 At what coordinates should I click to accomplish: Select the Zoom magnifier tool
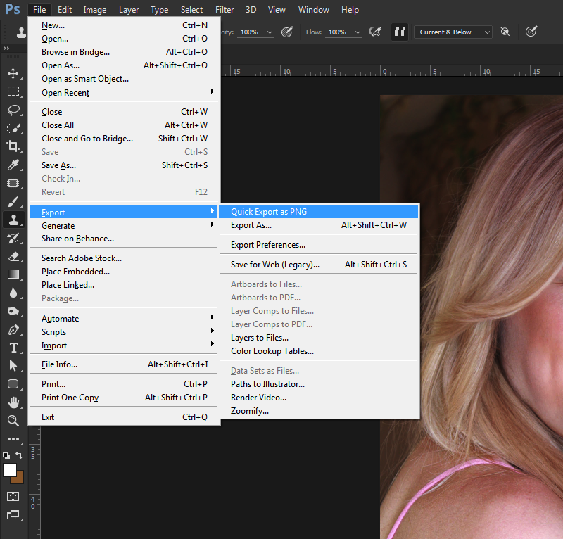pyautogui.click(x=13, y=421)
